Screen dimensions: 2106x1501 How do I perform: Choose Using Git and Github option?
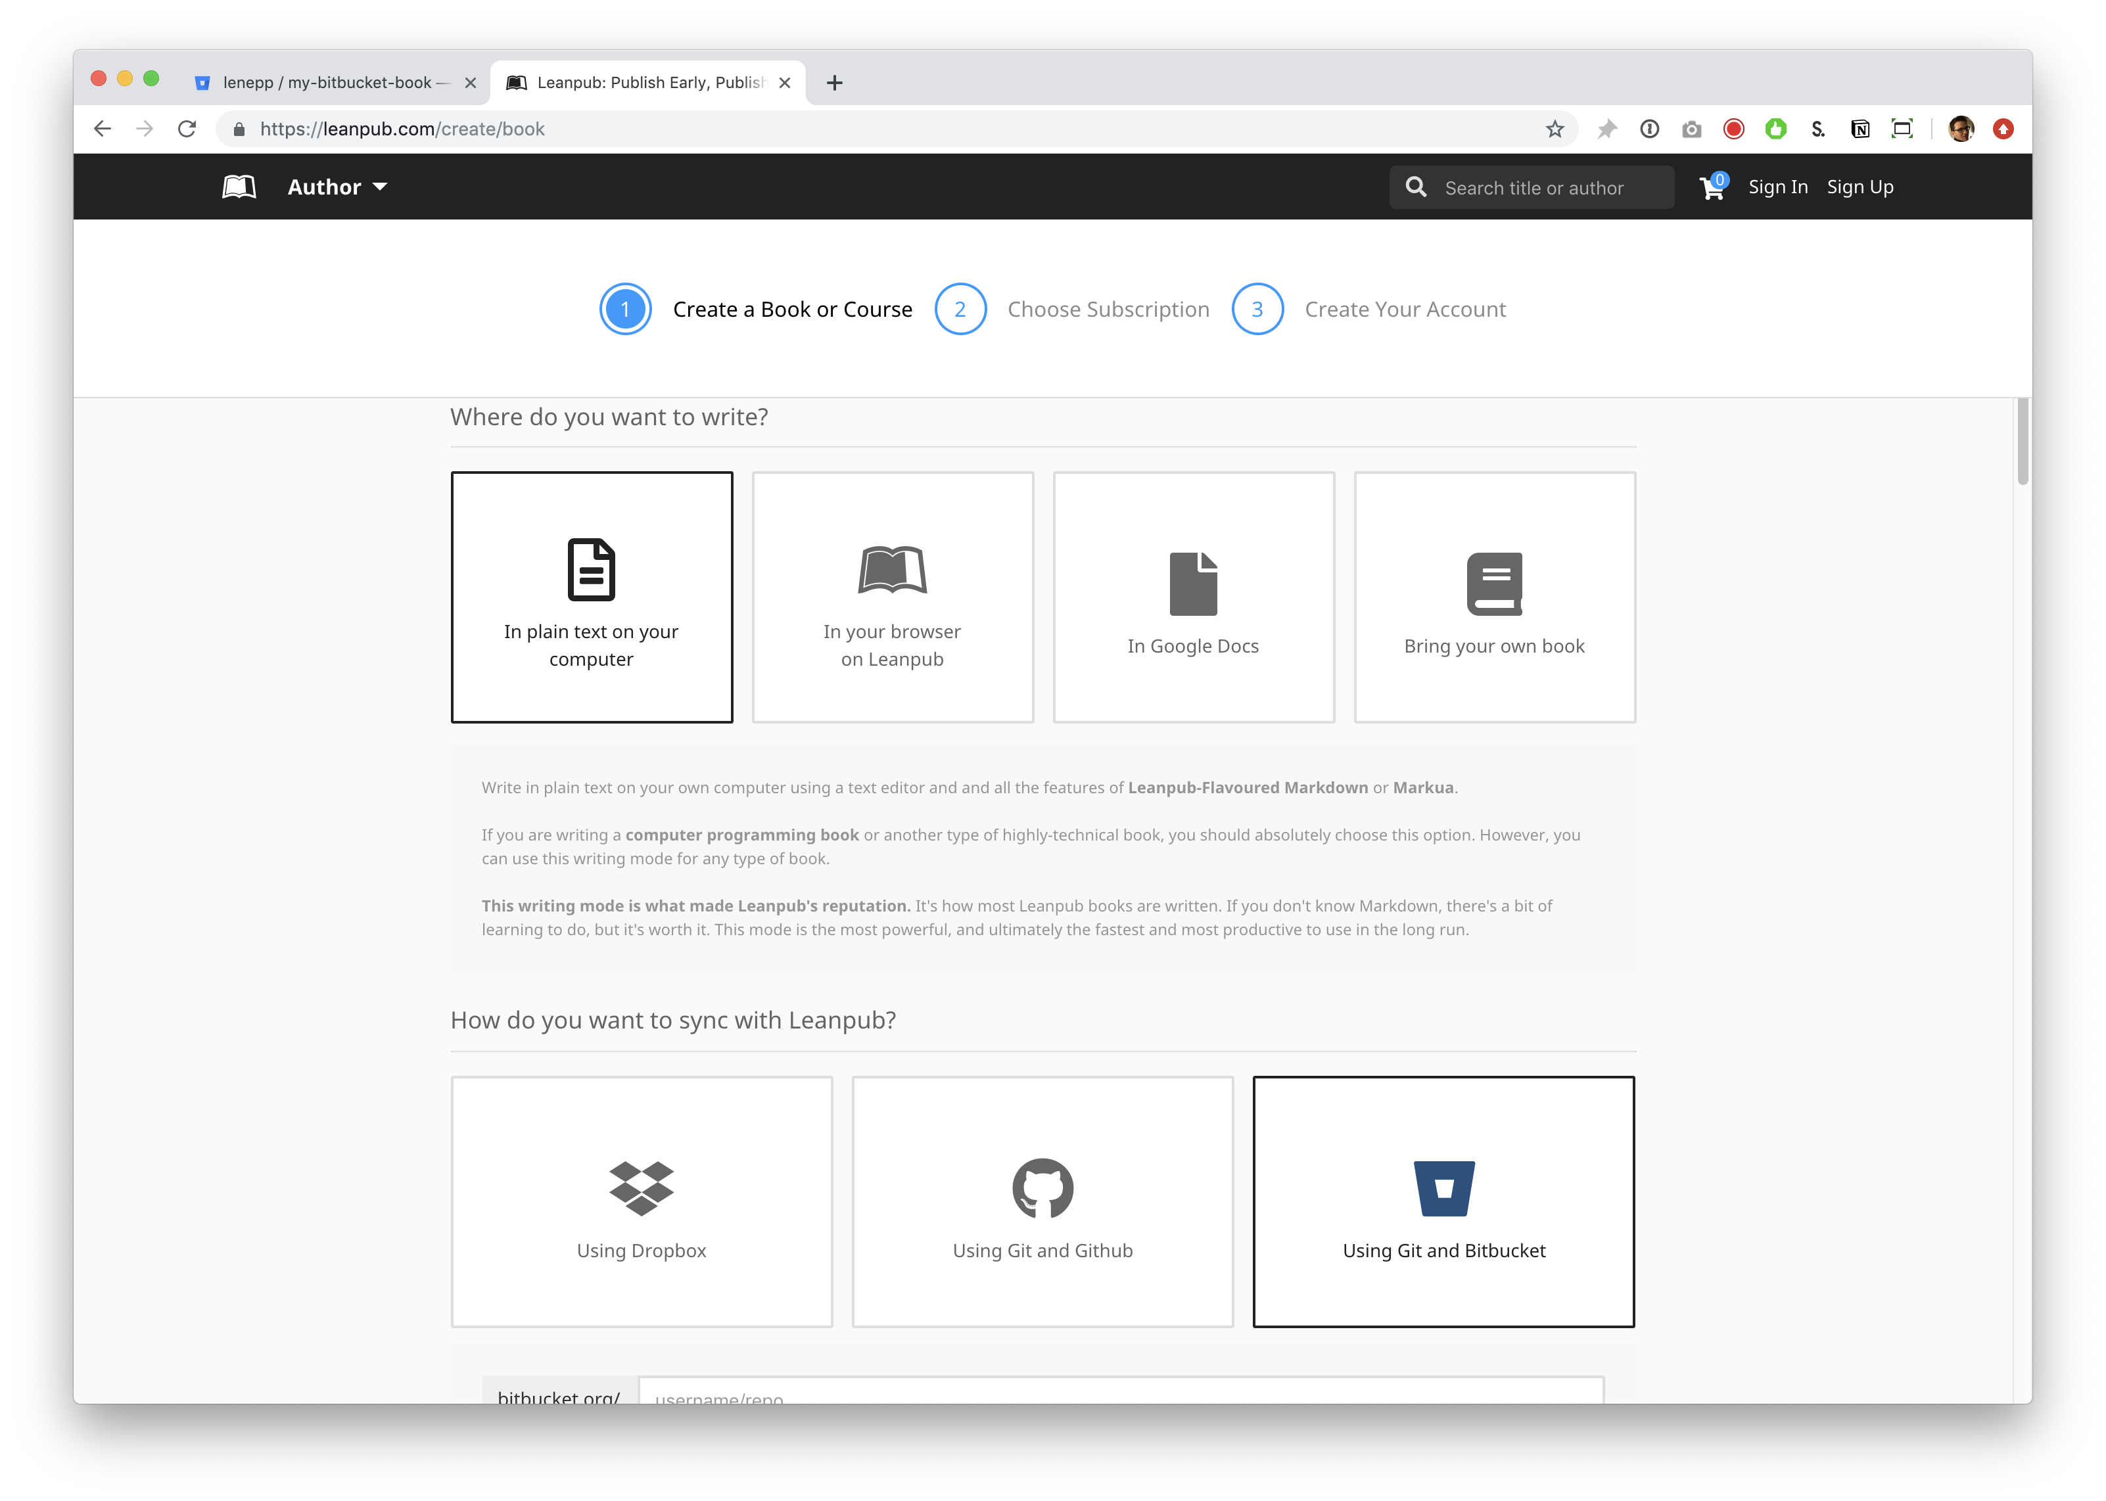1042,1201
